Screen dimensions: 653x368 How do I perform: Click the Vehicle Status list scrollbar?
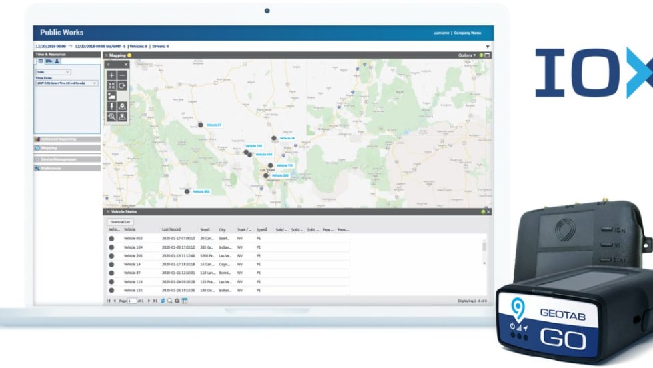tap(484, 247)
